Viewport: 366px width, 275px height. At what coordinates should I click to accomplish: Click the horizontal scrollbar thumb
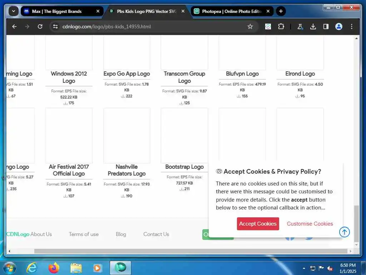pyautogui.click(x=191, y=251)
